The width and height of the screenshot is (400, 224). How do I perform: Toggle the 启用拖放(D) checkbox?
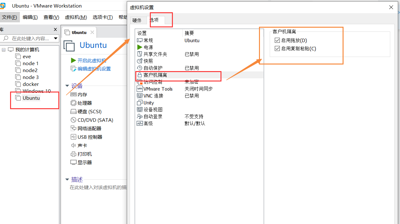tap(277, 40)
